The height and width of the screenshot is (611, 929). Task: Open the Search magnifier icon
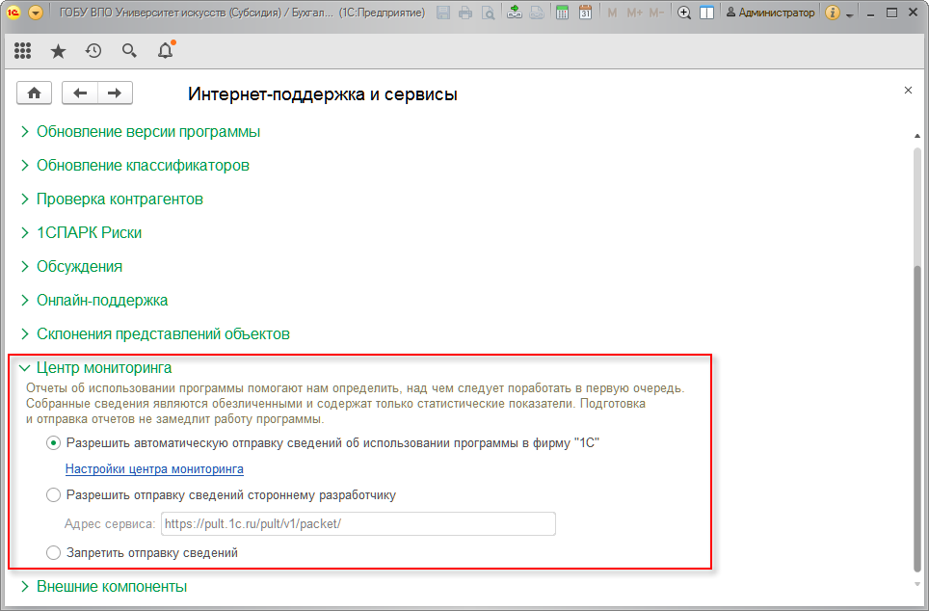(x=129, y=51)
